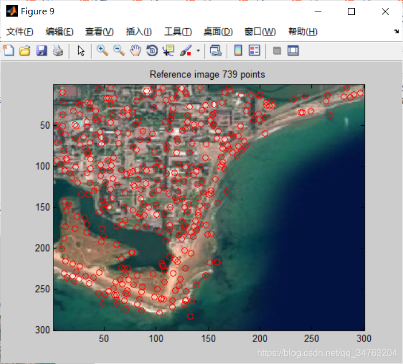The width and height of the screenshot is (403, 364).
Task: Select the Rotate 3D tool
Action: click(x=152, y=51)
